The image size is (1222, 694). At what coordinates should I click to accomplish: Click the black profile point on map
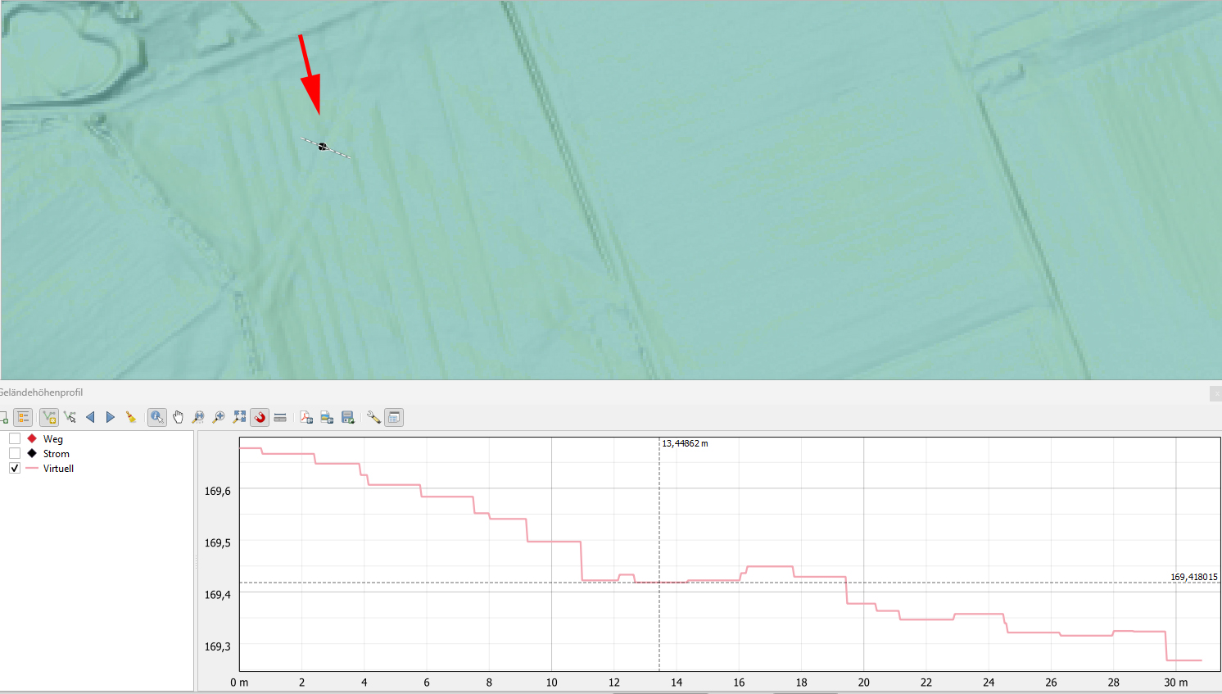(323, 147)
